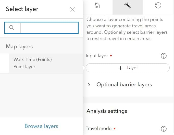The width and height of the screenshot is (174, 135).
Task: Open the Home tab icon
Action: click(97, 5)
